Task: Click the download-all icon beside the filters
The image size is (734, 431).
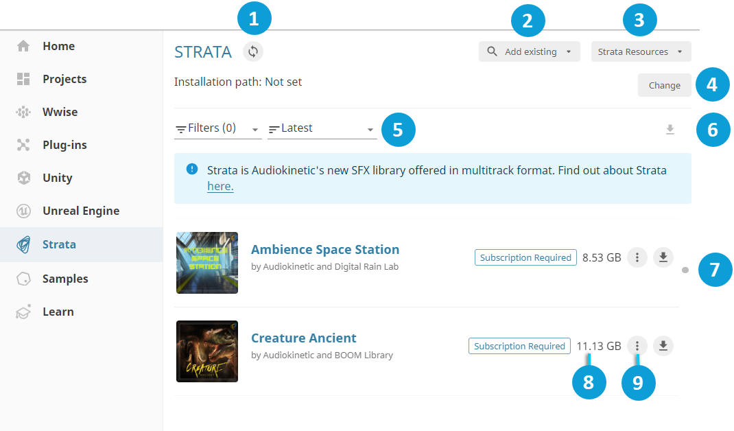Action: click(x=670, y=129)
